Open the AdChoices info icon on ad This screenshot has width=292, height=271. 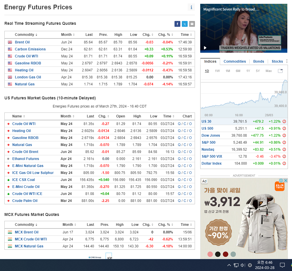(x=281, y=180)
